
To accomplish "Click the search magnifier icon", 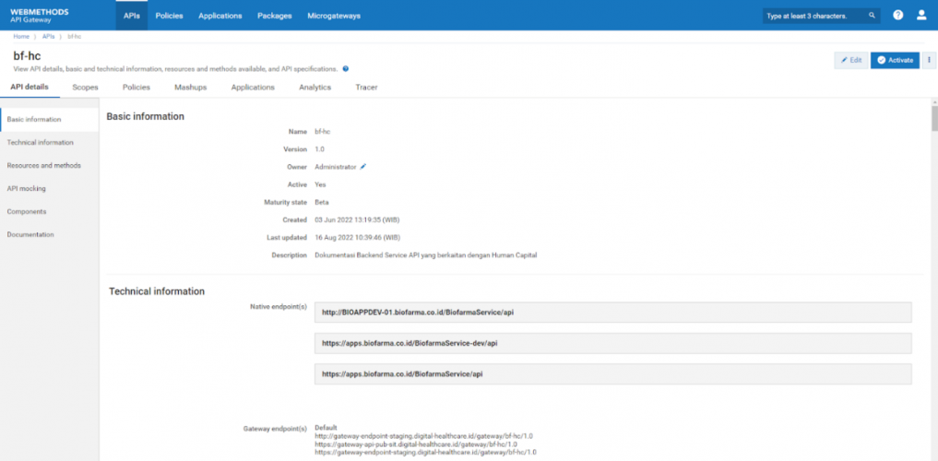I will (x=873, y=16).
